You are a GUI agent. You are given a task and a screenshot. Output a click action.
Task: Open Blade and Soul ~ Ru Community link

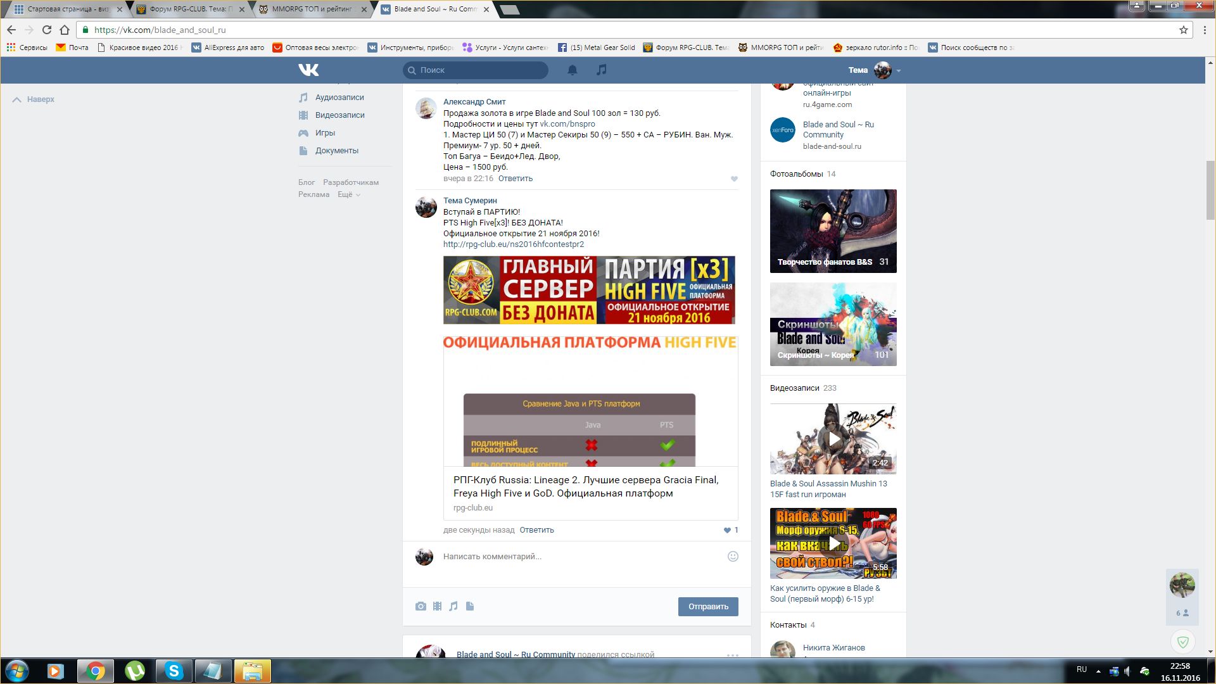[838, 130]
